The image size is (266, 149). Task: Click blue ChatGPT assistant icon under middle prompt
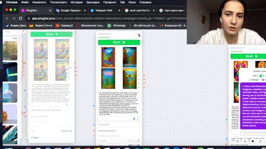click(x=134, y=119)
